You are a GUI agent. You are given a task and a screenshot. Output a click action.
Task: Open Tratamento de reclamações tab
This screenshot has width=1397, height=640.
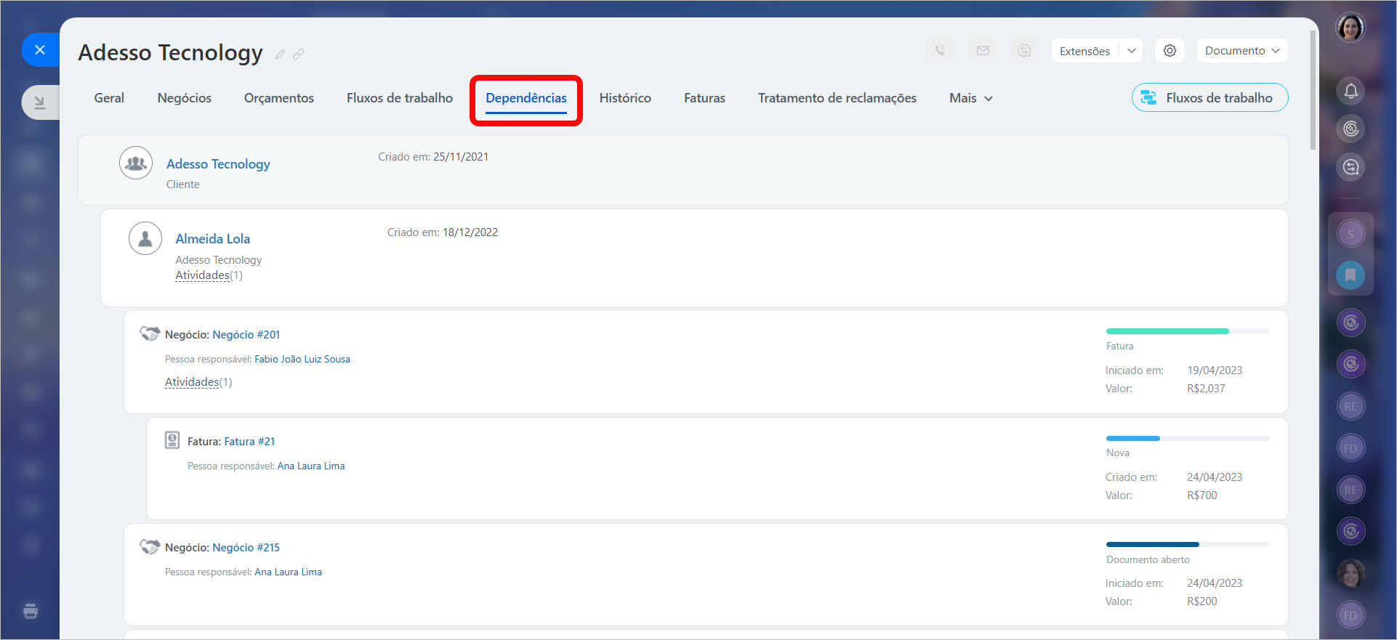point(837,98)
